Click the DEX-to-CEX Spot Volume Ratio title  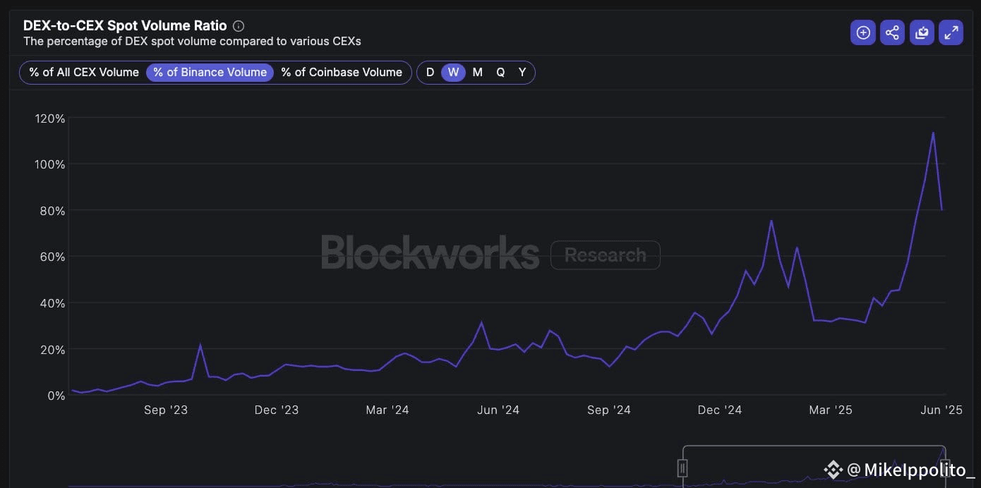125,25
